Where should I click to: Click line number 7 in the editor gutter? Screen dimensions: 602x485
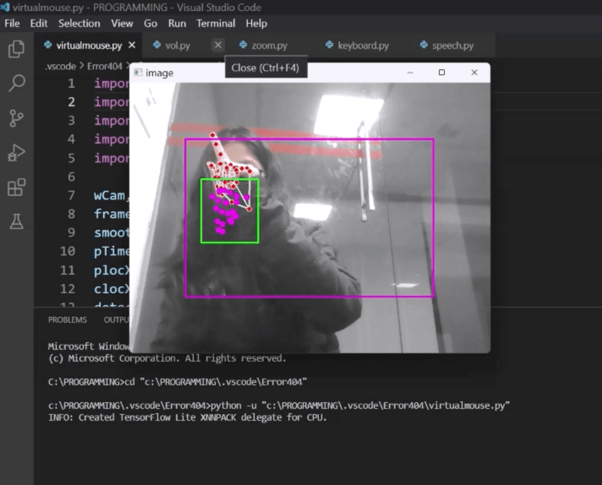pos(71,196)
